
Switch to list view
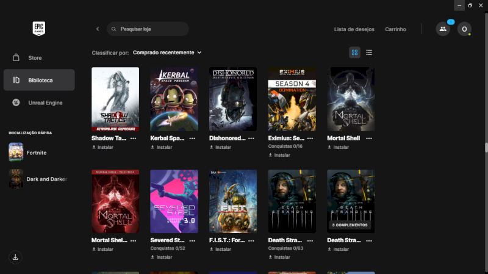[369, 52]
